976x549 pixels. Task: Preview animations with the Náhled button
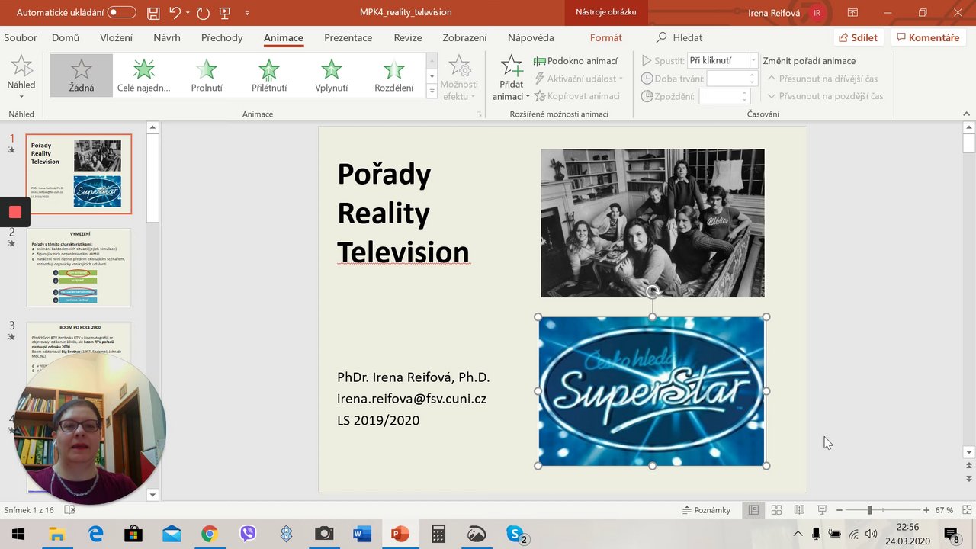click(21, 76)
